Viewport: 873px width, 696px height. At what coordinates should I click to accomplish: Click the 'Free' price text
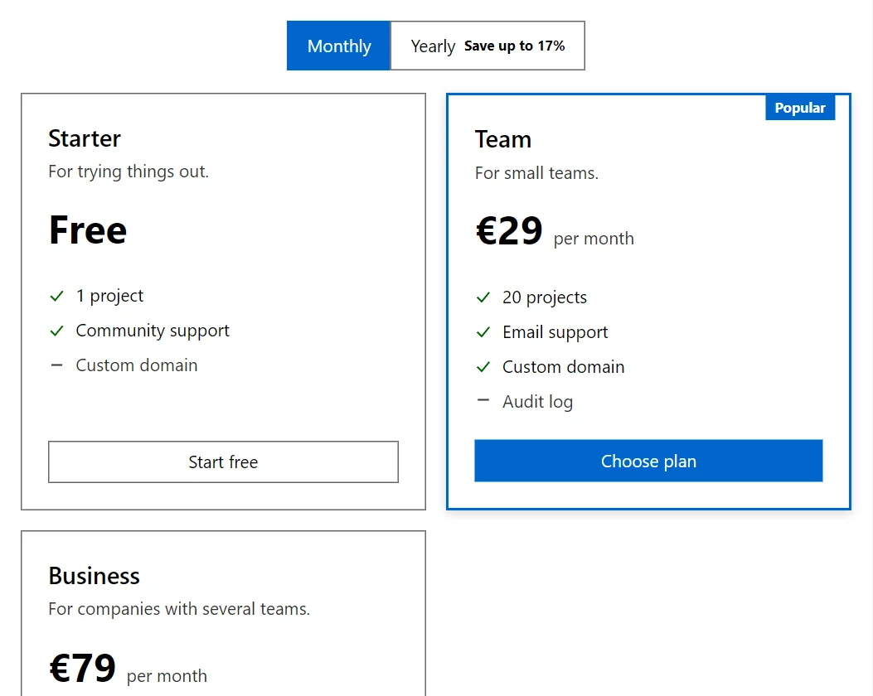click(x=88, y=230)
